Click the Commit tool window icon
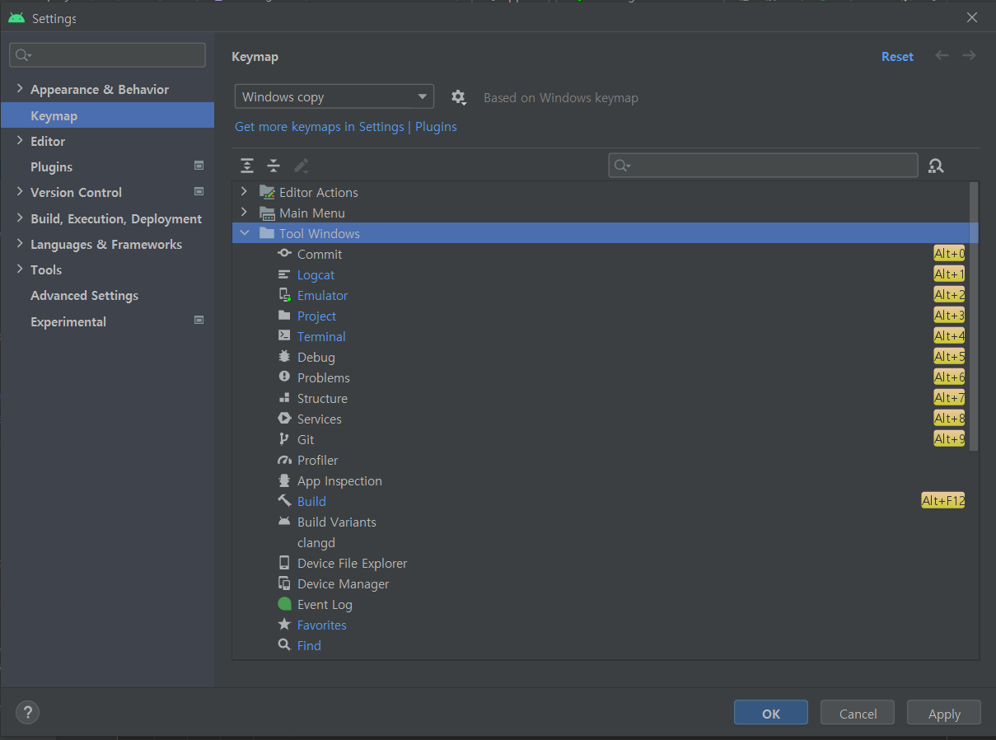996x740 pixels. click(x=284, y=254)
